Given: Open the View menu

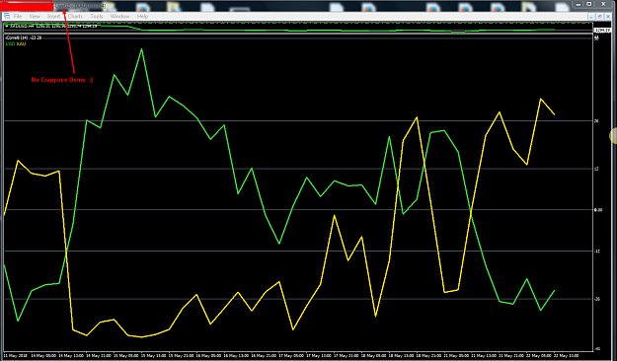Looking at the screenshot, I should tap(35, 16).
